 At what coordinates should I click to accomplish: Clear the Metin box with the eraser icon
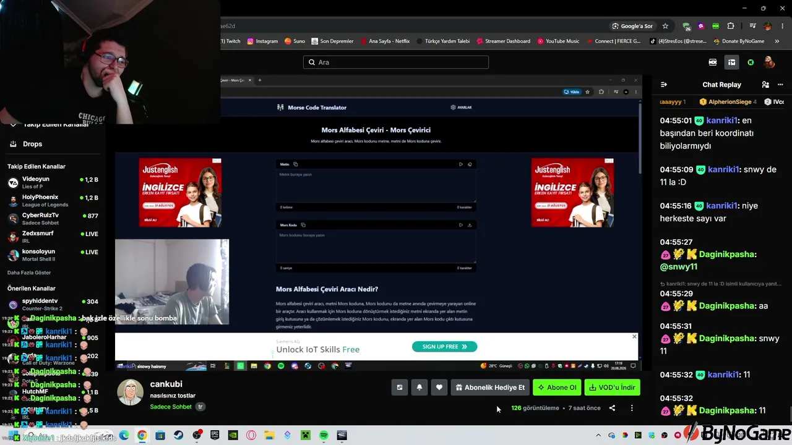pyautogui.click(x=470, y=164)
